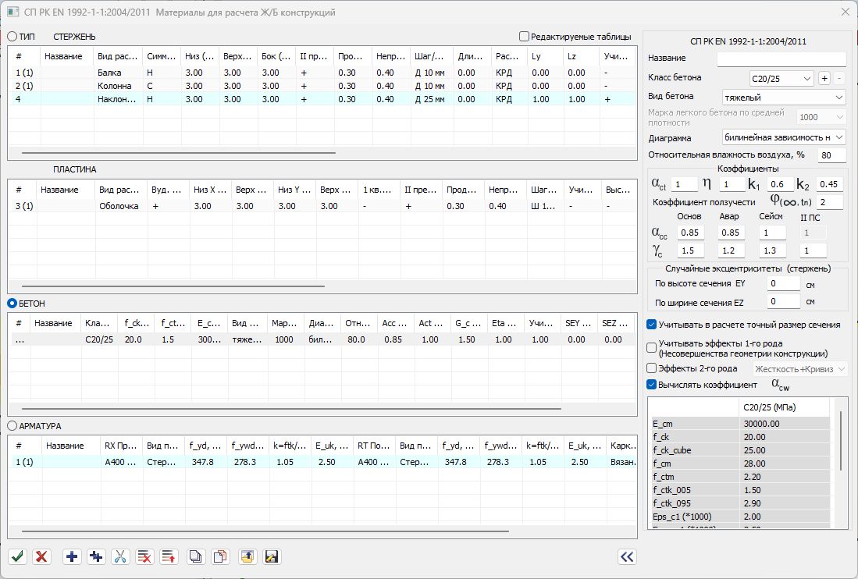Collapse the side panel with double-arrow icon
Screen dimensions: 858x579
pos(626,556)
